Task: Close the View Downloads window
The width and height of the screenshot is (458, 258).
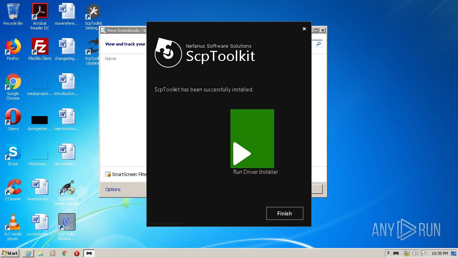Action: coord(323,30)
